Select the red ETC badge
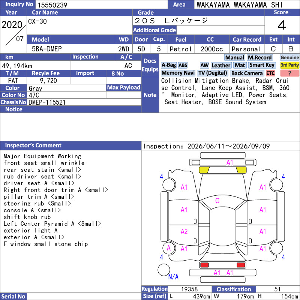Image resolution: width=300 pixels, height=300 pixels. pyautogui.click(x=270, y=73)
